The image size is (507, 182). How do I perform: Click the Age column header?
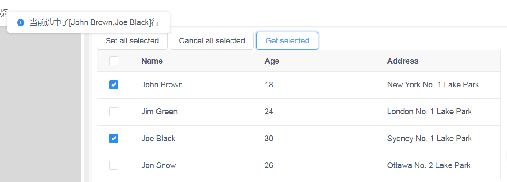(x=271, y=61)
